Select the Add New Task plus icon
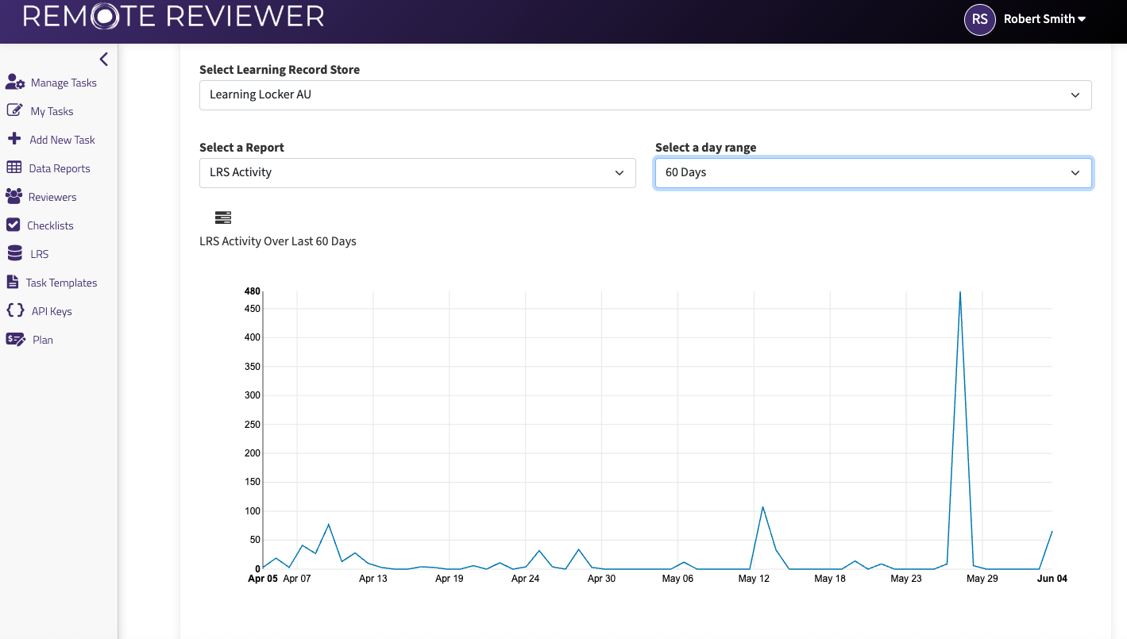1127x639 pixels. pos(15,139)
